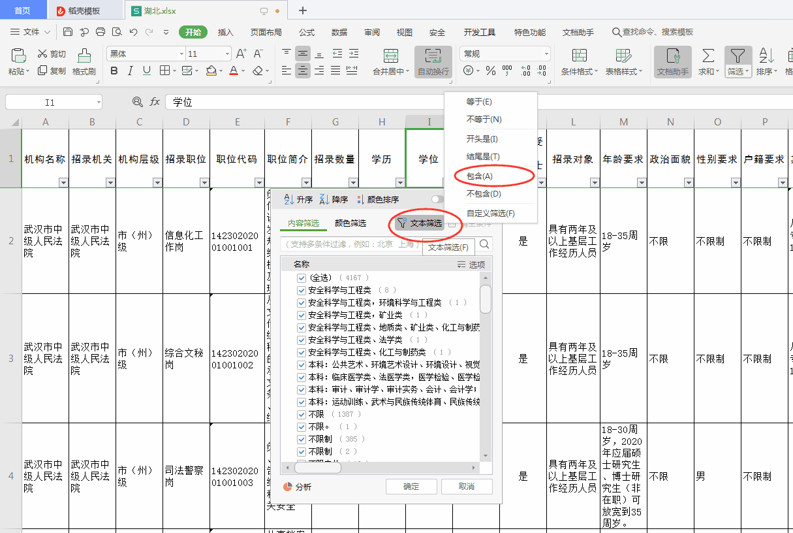
Task: Click the Sort A-Z icon in ribbon
Action: click(766, 56)
